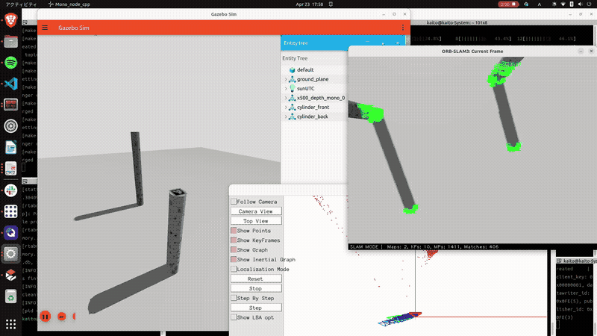Toggle the Show Points checkbox
Image resolution: width=597 pixels, height=336 pixels.
[x=234, y=231]
